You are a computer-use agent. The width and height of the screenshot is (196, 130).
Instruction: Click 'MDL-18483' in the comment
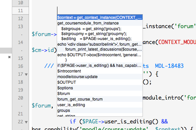pos(169,66)
